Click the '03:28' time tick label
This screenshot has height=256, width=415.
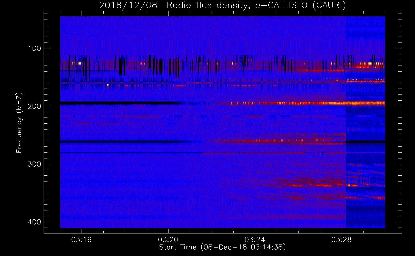pos(342,240)
